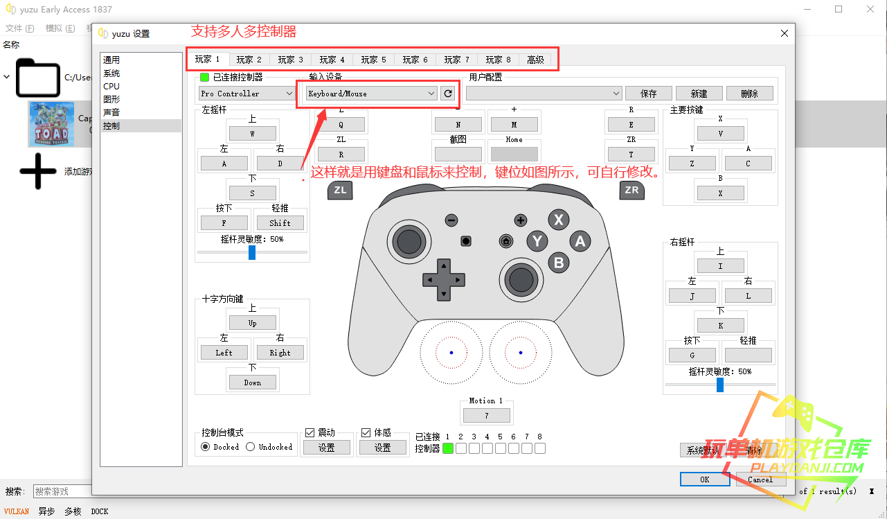887x519 pixels.
Task: Toggle the 震动 vibration checkbox
Action: tap(310, 433)
